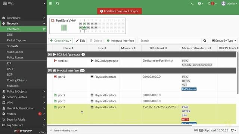Expand User & Authentication menu
The image size is (239, 134).
pyautogui.click(x=23, y=108)
